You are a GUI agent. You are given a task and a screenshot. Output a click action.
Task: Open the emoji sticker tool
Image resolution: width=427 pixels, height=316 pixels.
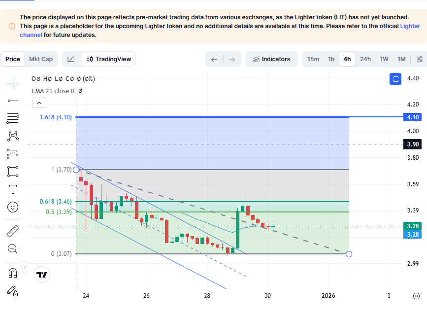coord(13,207)
